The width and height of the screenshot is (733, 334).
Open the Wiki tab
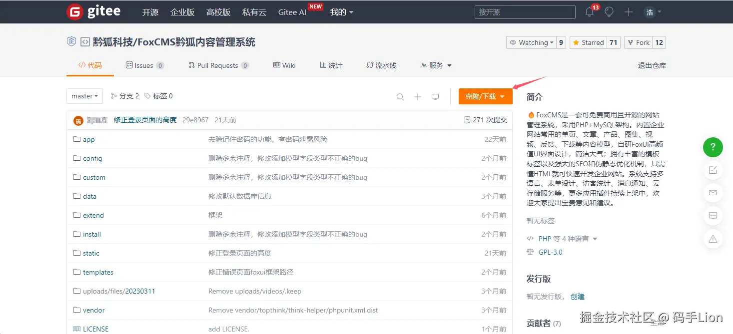(284, 65)
